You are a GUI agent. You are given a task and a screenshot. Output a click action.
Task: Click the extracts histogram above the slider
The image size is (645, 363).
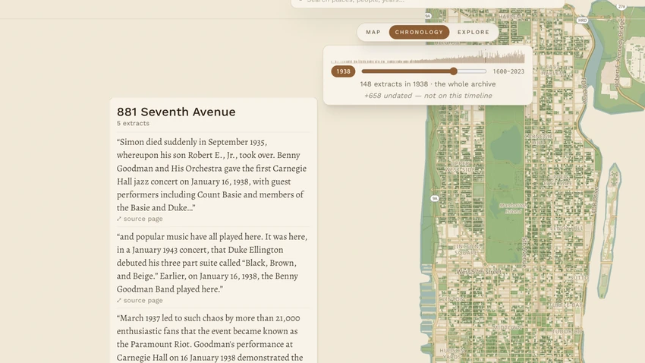click(x=428, y=56)
